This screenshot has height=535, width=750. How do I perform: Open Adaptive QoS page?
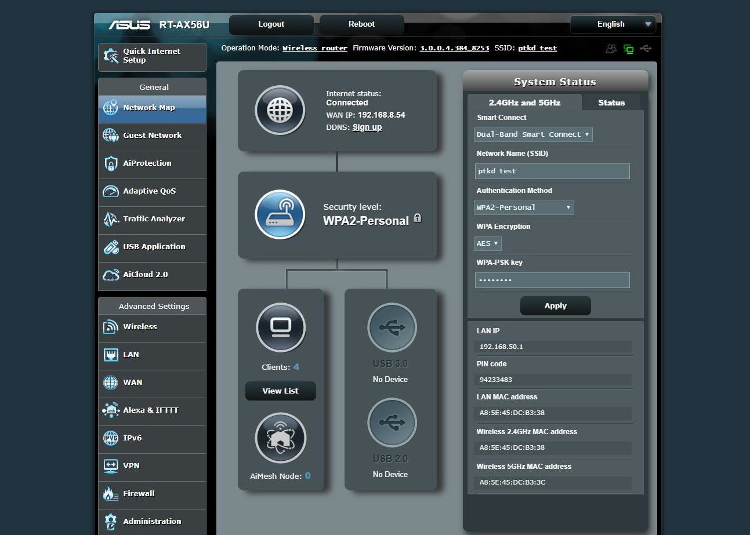click(x=152, y=191)
